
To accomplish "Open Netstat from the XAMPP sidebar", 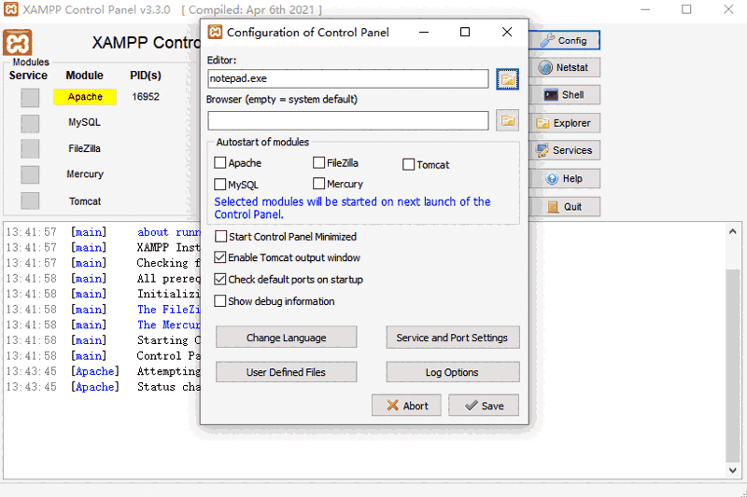I will click(564, 67).
